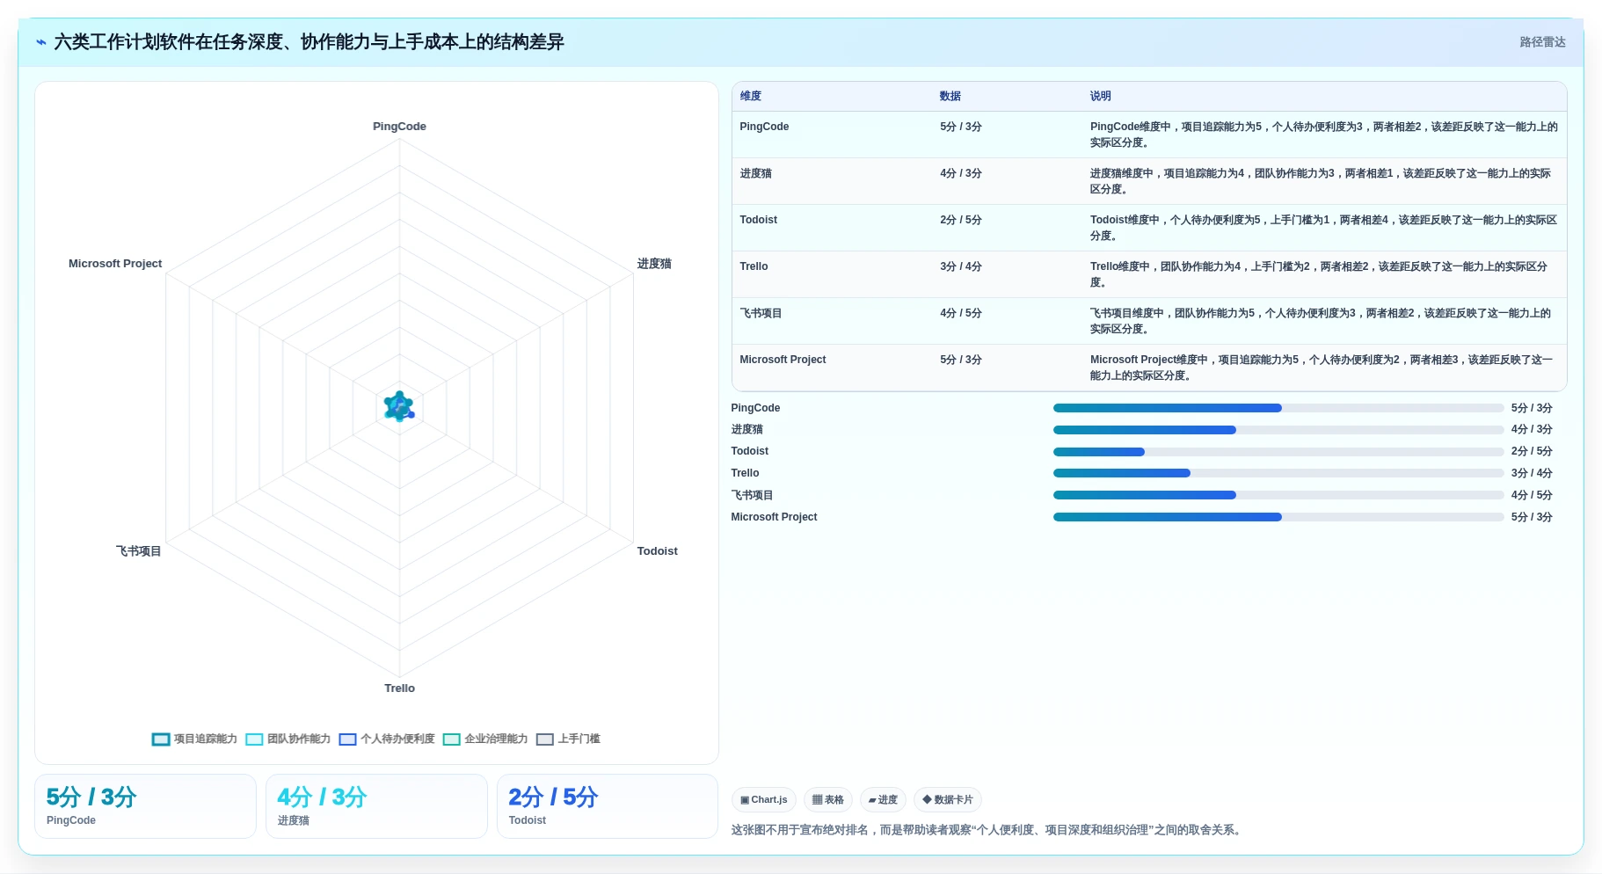Click the 数据 column header
The width and height of the screenshot is (1602, 874).
(x=950, y=97)
